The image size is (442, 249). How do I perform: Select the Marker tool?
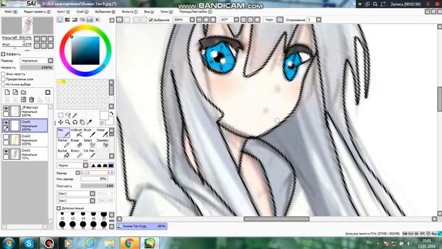tap(63, 143)
